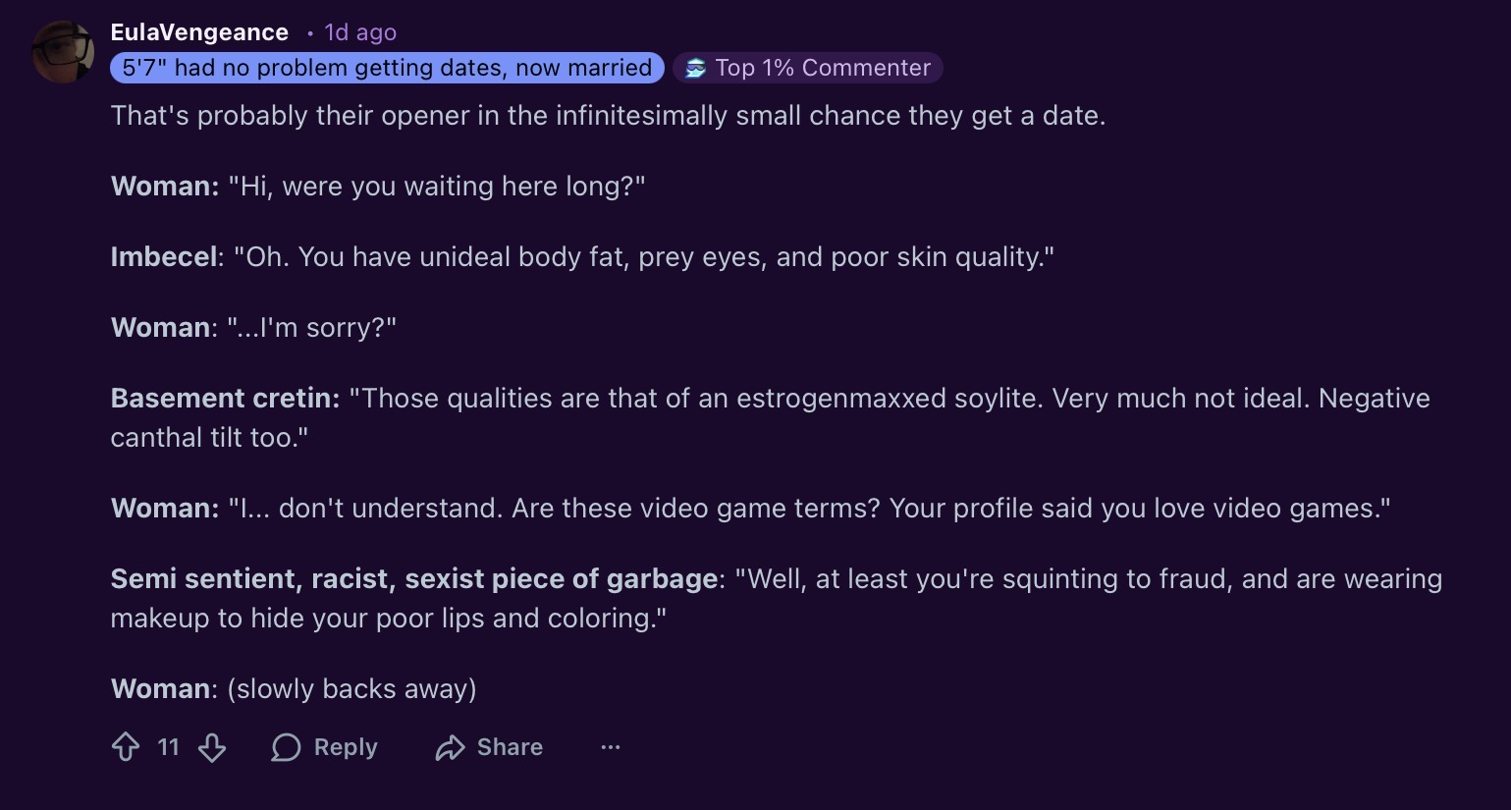Click the Share arrow icon
Image resolution: width=1511 pixels, height=810 pixels.
coord(450,747)
